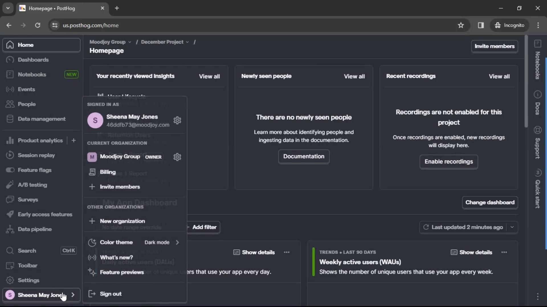
Task: Select Billing in the account menu
Action: 108,172
